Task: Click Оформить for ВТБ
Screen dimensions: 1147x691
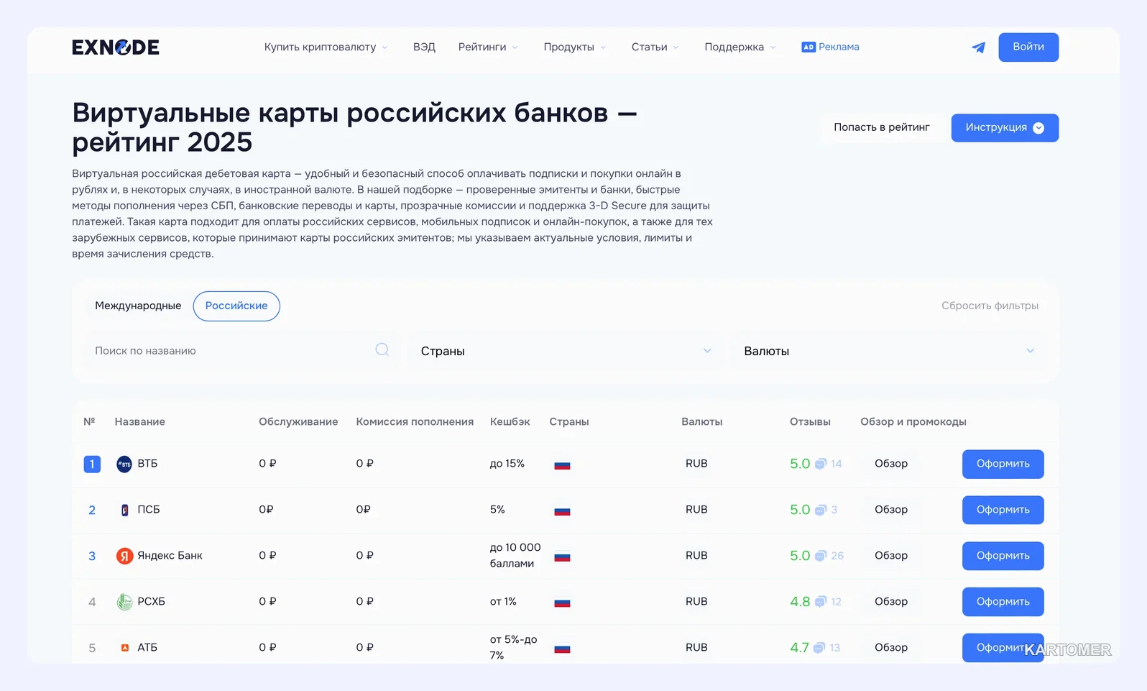Action: [x=1003, y=464]
